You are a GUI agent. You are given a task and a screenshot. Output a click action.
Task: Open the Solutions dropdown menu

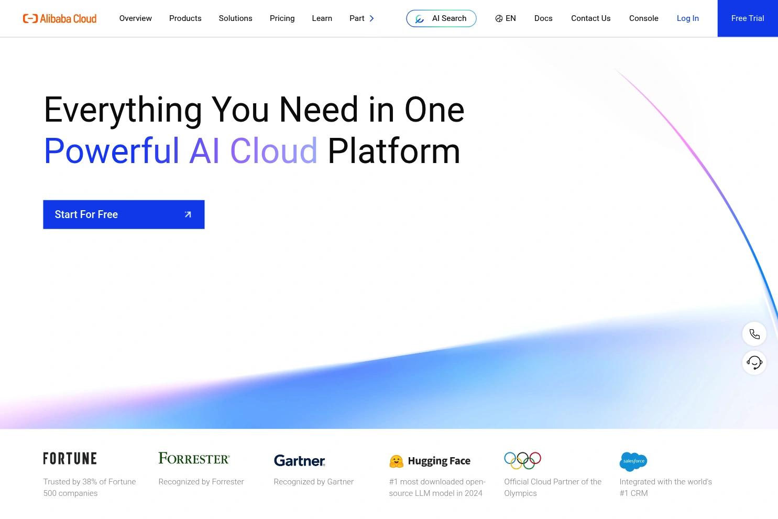(235, 18)
